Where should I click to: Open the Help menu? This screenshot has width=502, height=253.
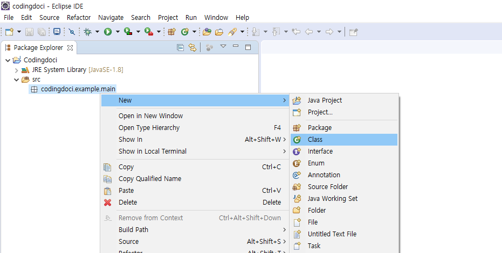[x=242, y=18]
